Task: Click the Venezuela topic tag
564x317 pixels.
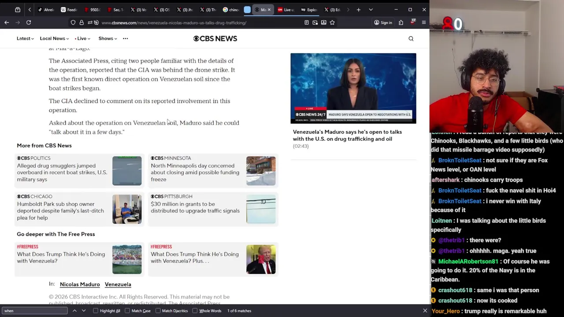Action: [118, 284]
